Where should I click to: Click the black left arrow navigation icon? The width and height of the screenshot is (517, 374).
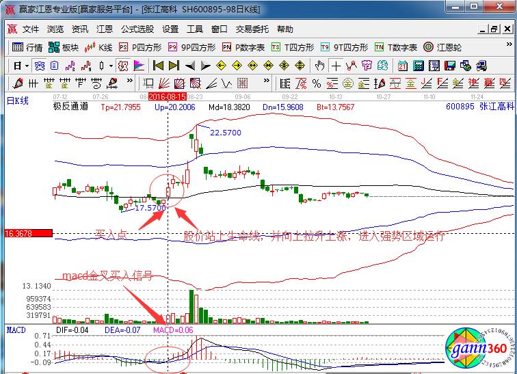190,66
